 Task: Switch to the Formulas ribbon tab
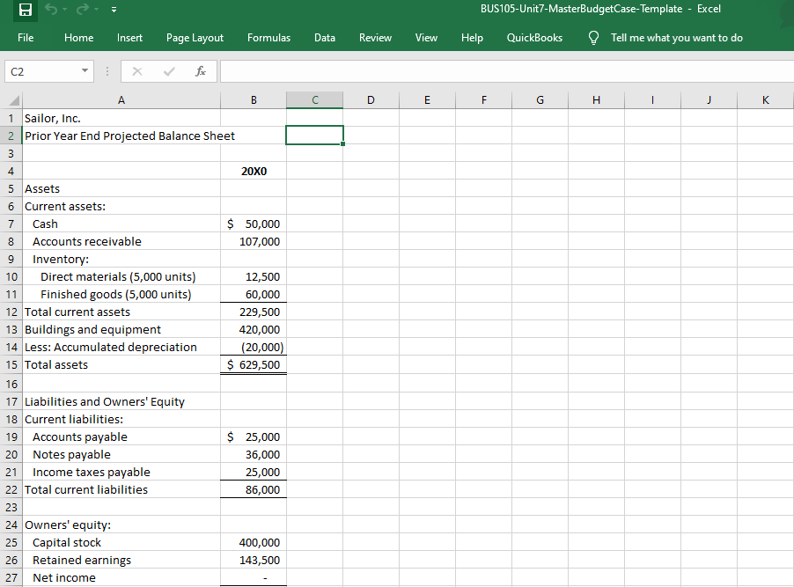(268, 38)
